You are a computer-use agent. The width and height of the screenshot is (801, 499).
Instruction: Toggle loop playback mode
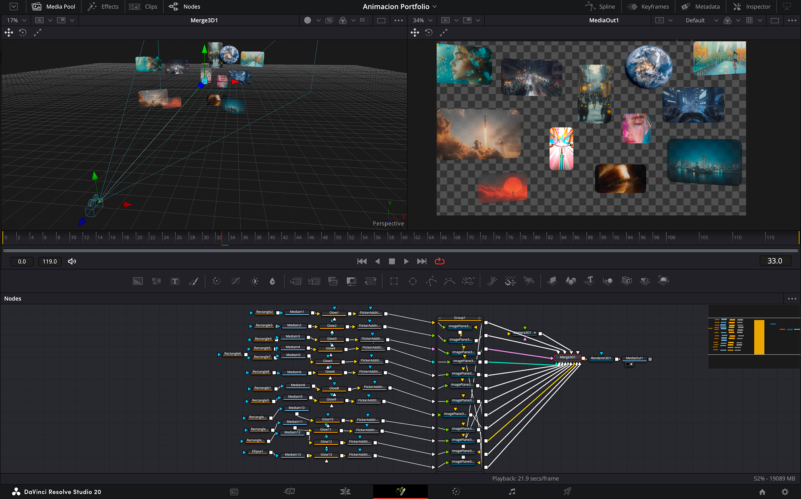440,261
